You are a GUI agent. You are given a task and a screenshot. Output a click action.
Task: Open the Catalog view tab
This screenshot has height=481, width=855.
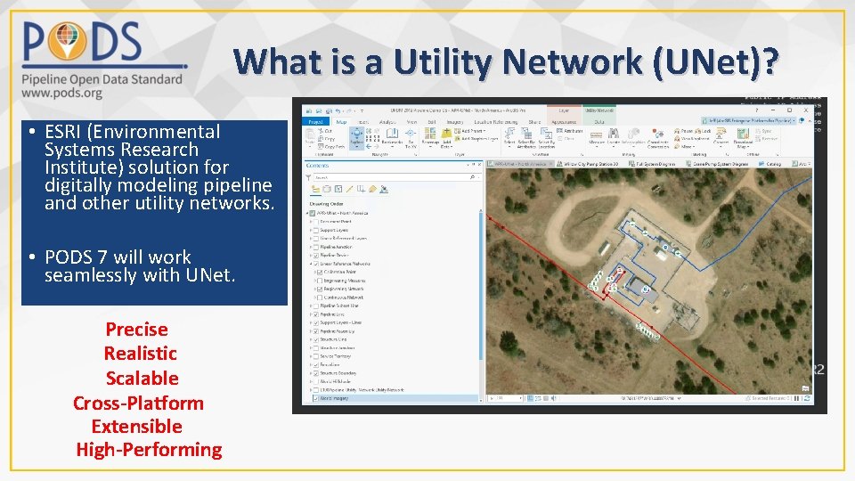point(769,164)
